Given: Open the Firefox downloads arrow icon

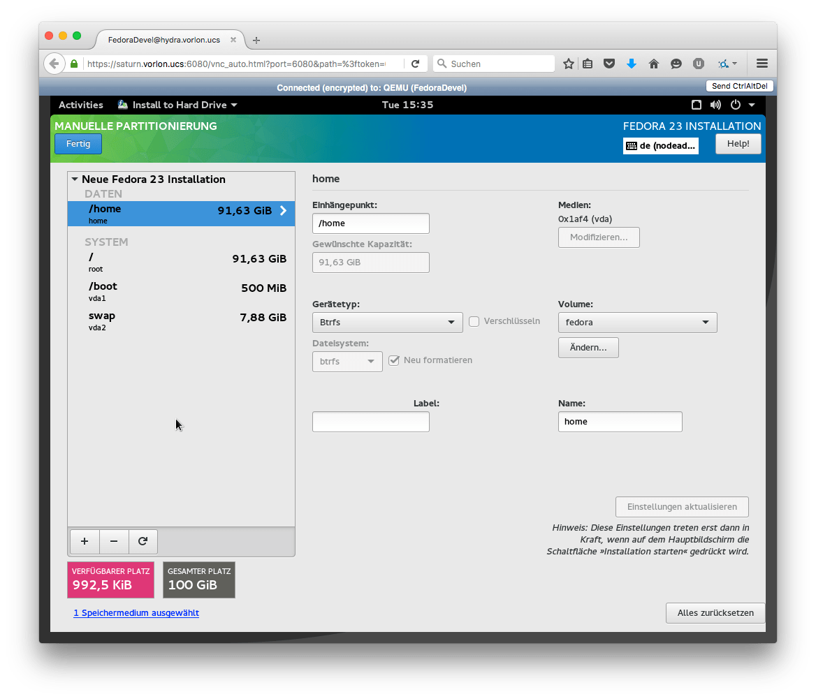Looking at the screenshot, I should click(632, 64).
